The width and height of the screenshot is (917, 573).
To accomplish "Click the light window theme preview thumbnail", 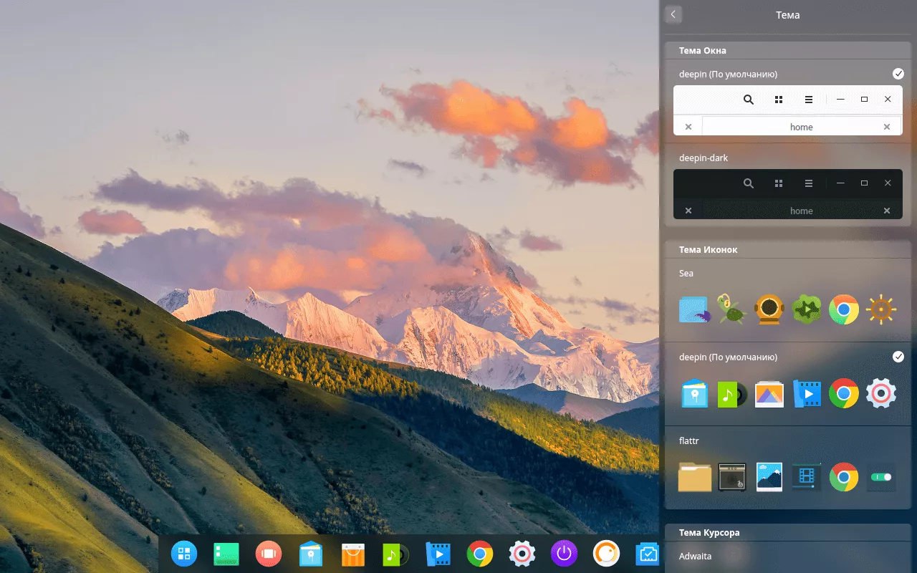I will 788,111.
